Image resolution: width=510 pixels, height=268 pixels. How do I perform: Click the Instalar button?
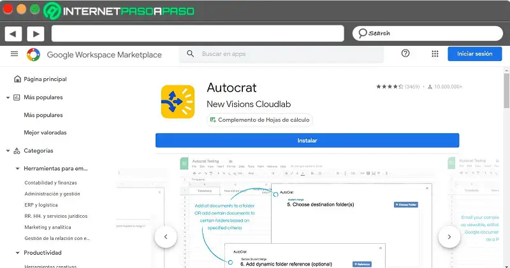click(307, 140)
